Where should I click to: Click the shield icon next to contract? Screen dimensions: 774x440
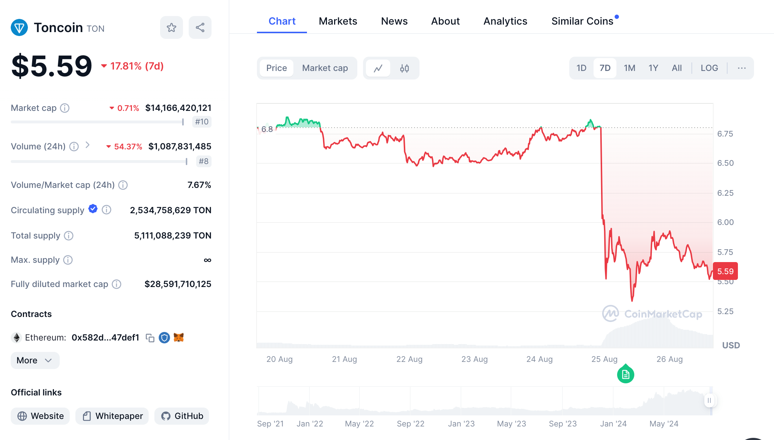tap(164, 338)
